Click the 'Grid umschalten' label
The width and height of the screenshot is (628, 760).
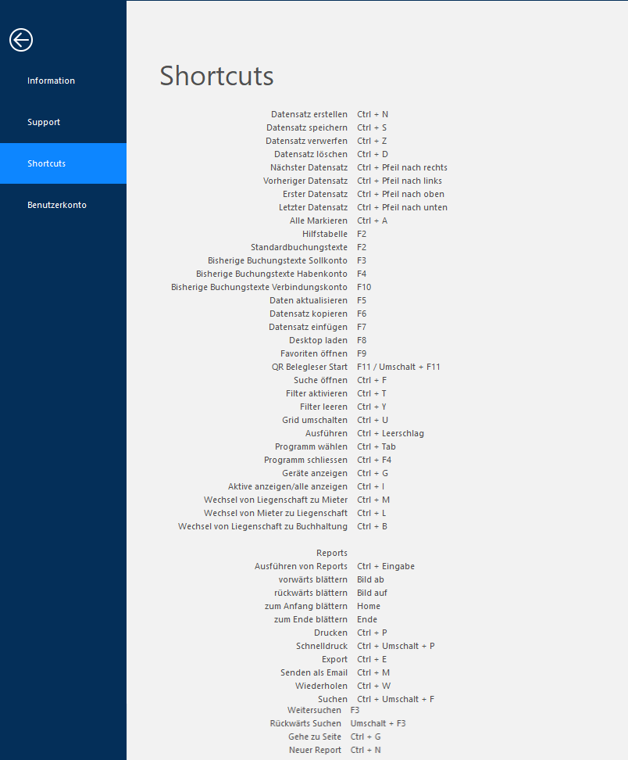coord(315,420)
